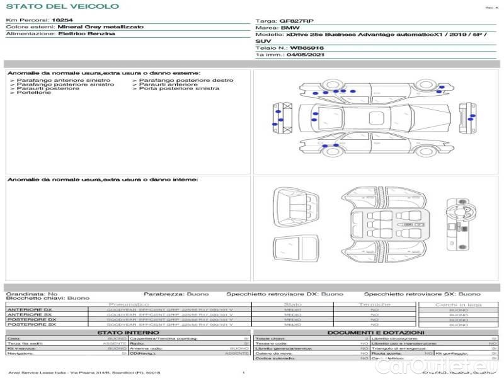The width and height of the screenshot is (504, 378).
Task: Click the "Termiche" column header
Action: [375, 304]
